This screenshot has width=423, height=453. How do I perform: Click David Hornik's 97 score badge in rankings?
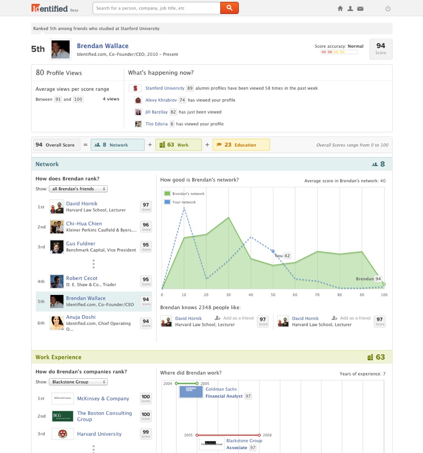click(x=146, y=206)
